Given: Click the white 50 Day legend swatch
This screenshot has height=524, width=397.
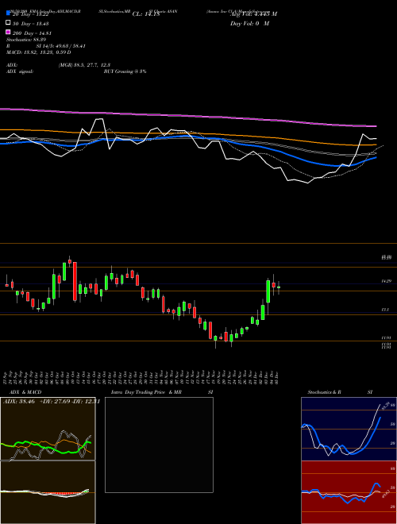Looking at the screenshot, I should (8, 22).
